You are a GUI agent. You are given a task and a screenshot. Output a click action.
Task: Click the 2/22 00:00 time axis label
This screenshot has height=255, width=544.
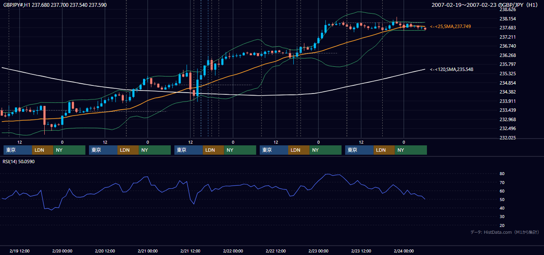pyautogui.click(x=233, y=251)
